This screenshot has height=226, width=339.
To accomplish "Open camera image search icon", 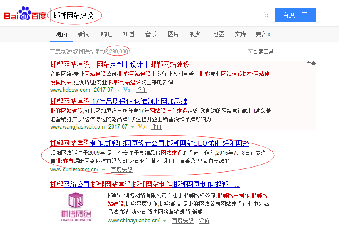I will click(x=266, y=15).
